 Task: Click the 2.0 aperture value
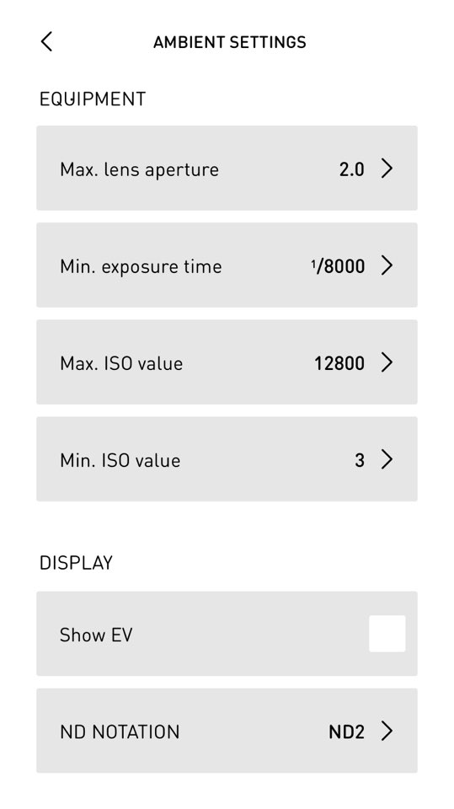click(352, 169)
